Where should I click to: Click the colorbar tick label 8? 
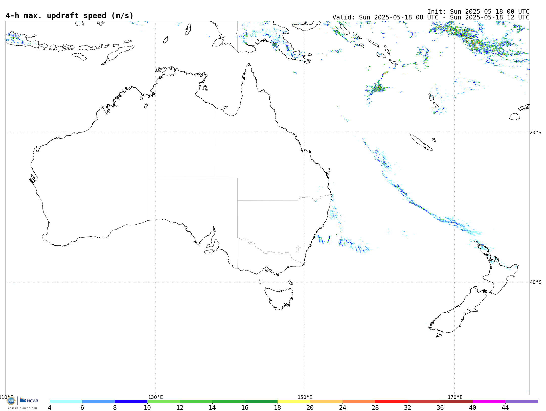[x=115, y=408]
